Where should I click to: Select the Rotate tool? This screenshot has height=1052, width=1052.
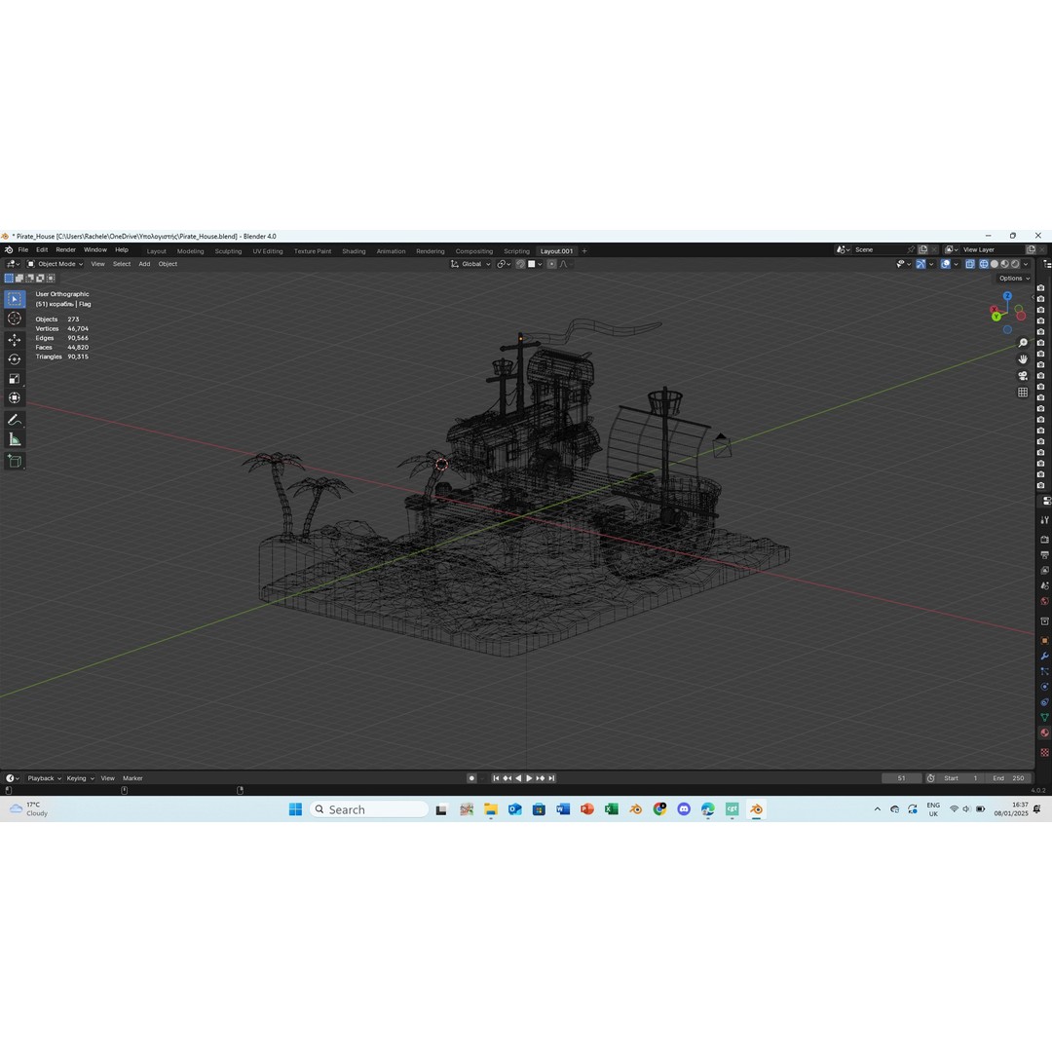tap(14, 358)
